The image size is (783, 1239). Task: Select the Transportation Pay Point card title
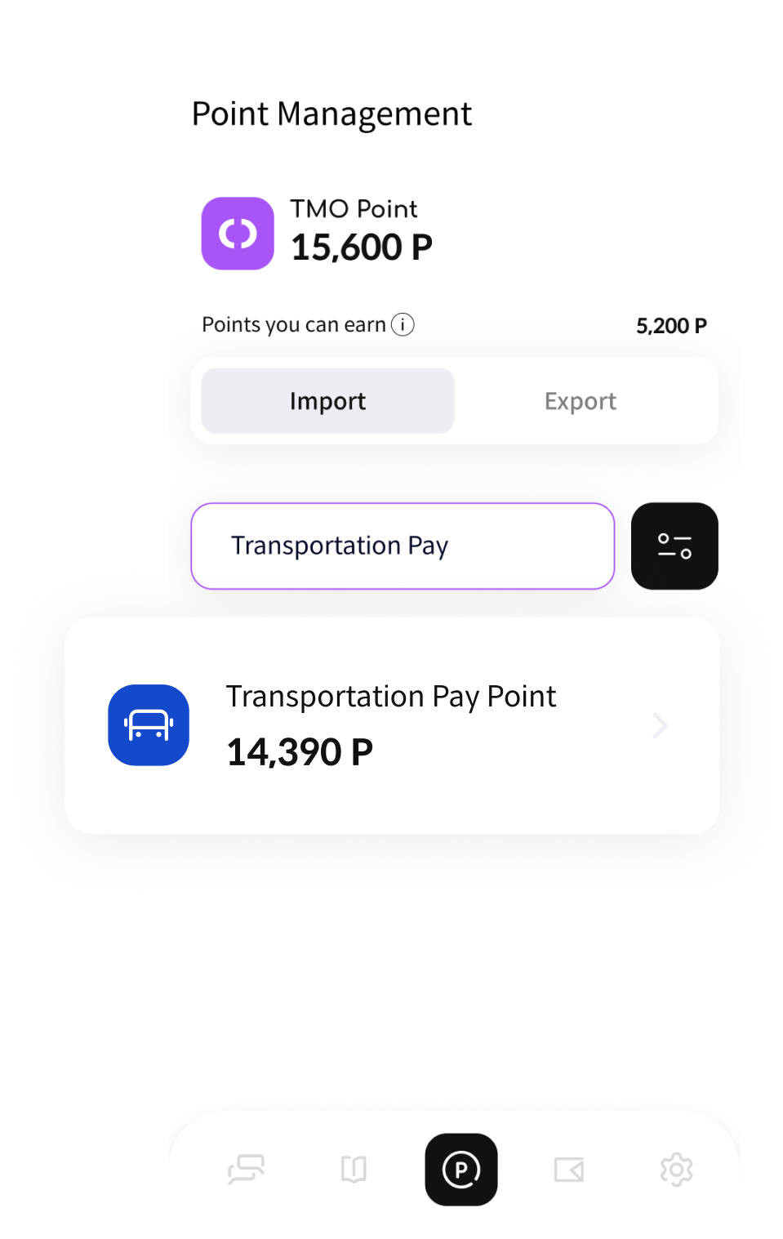point(390,697)
